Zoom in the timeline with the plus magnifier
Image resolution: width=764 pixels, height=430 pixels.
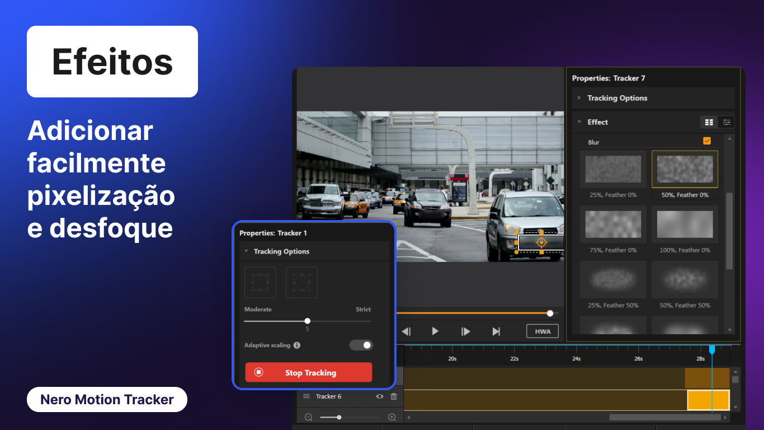(x=392, y=417)
